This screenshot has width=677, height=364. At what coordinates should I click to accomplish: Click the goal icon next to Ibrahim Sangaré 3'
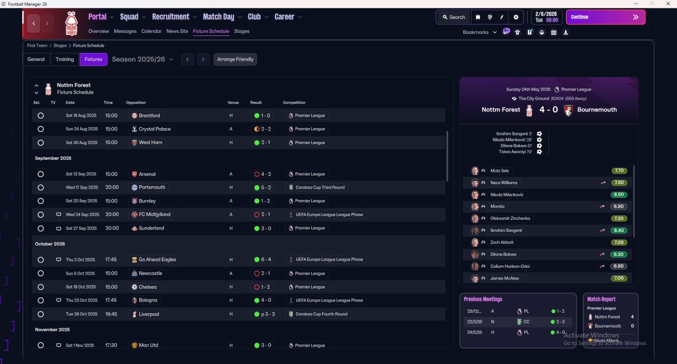539,134
